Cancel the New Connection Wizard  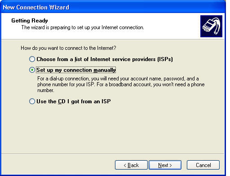[203, 165]
